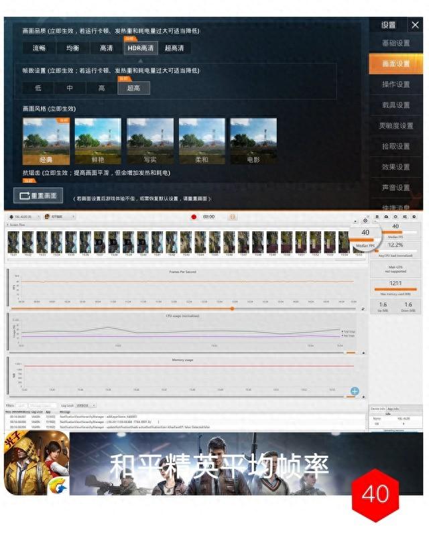This screenshot has width=429, height=545.
Task: Click the cloud icon in the top-right toolbar
Action: [386, 217]
